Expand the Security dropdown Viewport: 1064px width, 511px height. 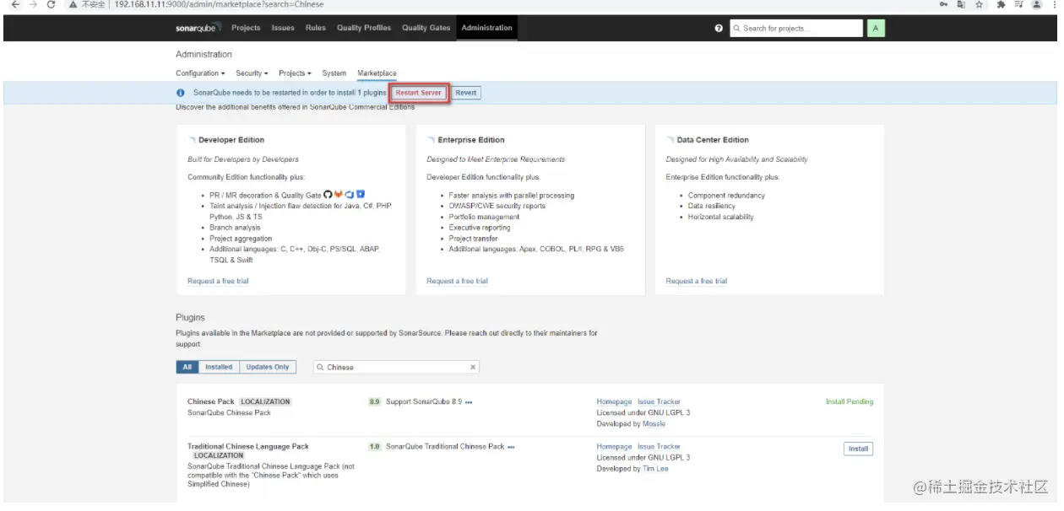(252, 73)
